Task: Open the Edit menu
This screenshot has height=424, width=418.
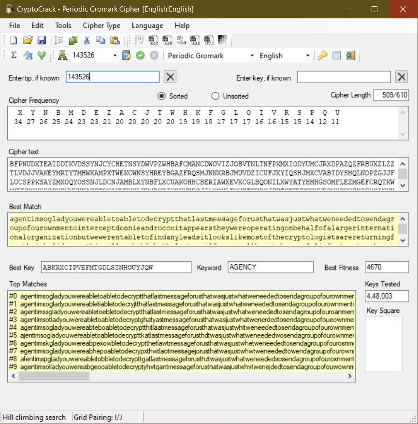Action: (x=37, y=26)
